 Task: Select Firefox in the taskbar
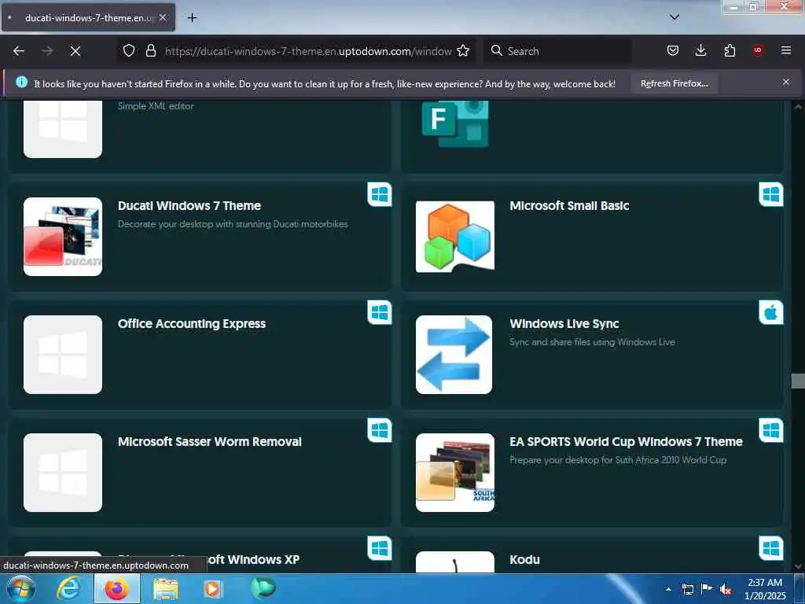pos(117,589)
